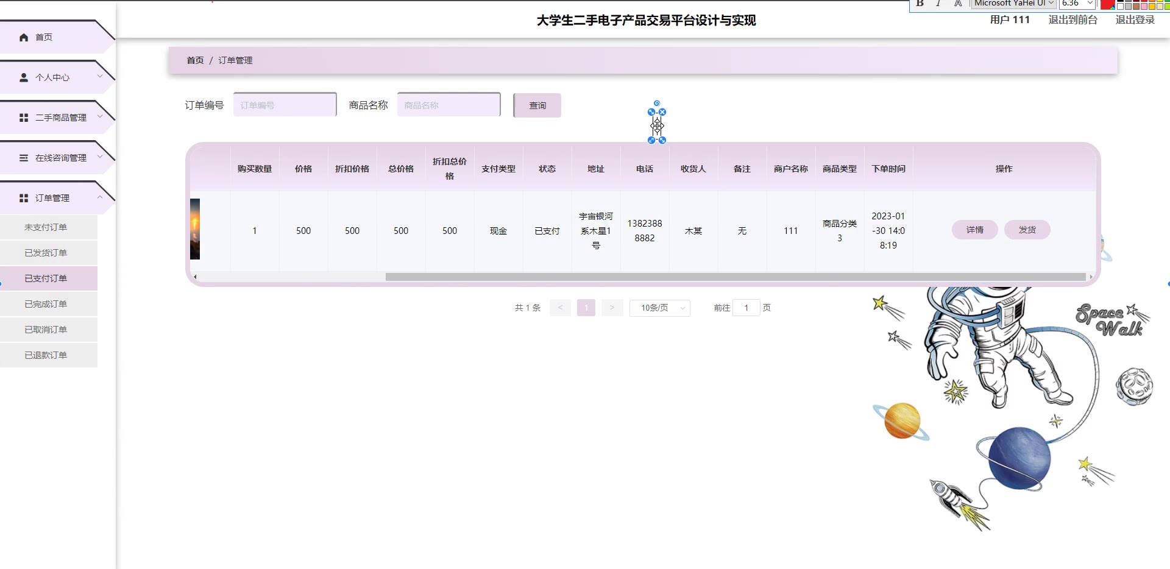Focus the 订单编号 input field
Screen dimensions: 1170x569
(x=285, y=105)
